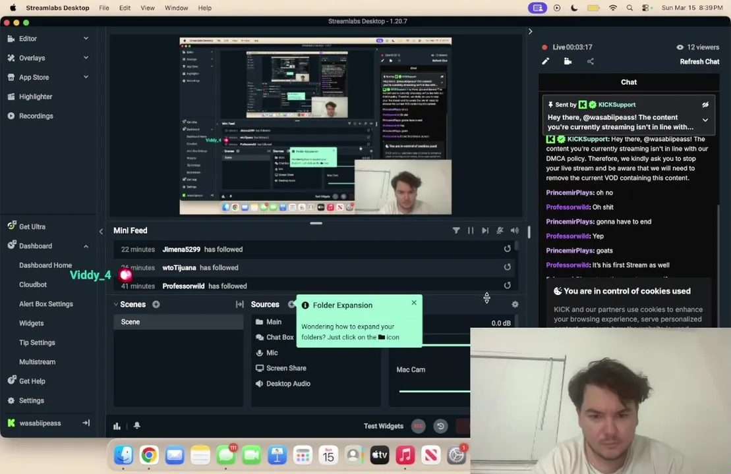Add a new scene with plus icon
731x474 pixels.
tap(156, 304)
